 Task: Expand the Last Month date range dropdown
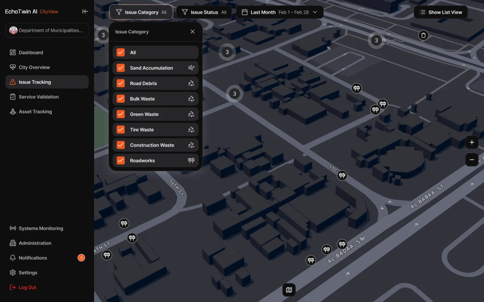pos(279,12)
